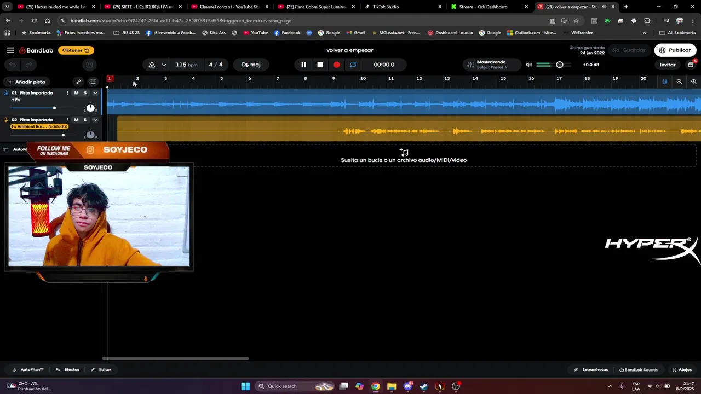This screenshot has height=394, width=701.
Task: Click the Obtener upgrade button
Action: click(76, 50)
